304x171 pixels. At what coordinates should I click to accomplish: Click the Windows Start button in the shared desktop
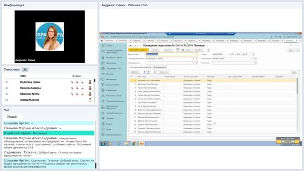tap(103, 143)
